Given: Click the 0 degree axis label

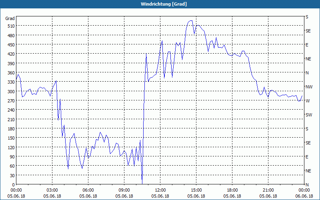Looking at the screenshot, I should coord(14,185).
